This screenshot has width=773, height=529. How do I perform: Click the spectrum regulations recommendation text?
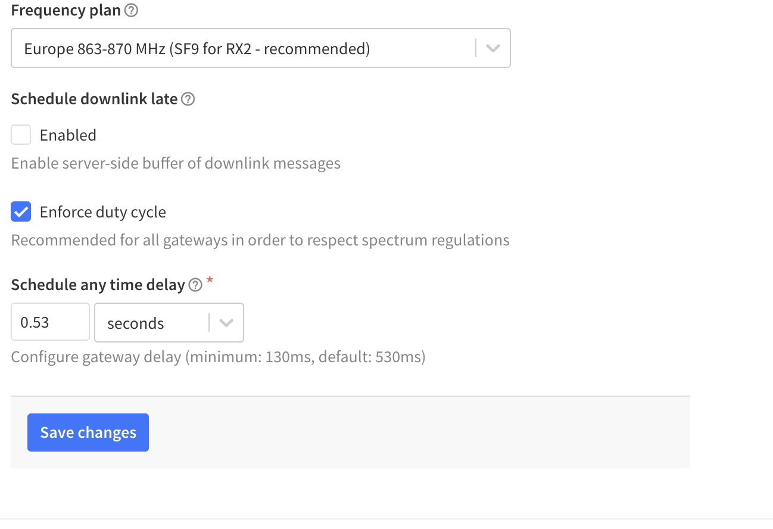pyautogui.click(x=260, y=240)
